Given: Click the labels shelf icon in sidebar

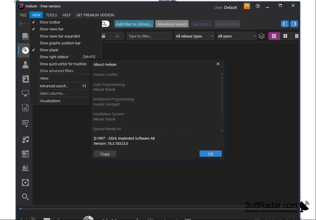Looking at the screenshot, I should tap(25, 168).
